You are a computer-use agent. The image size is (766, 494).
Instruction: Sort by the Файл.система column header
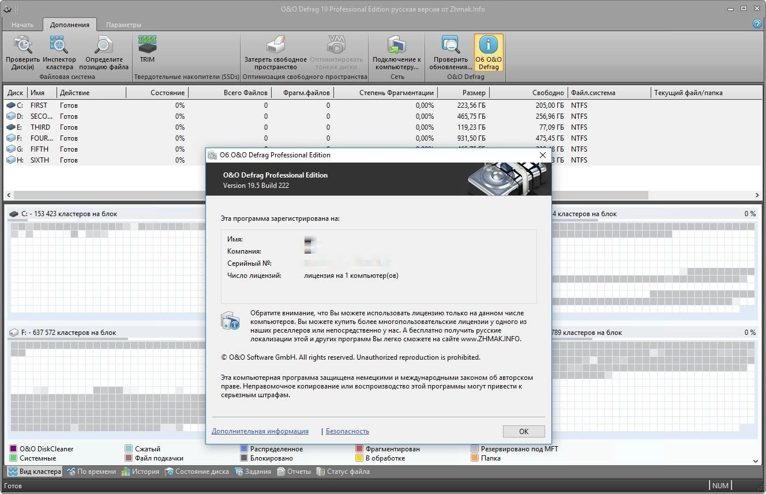pos(609,93)
